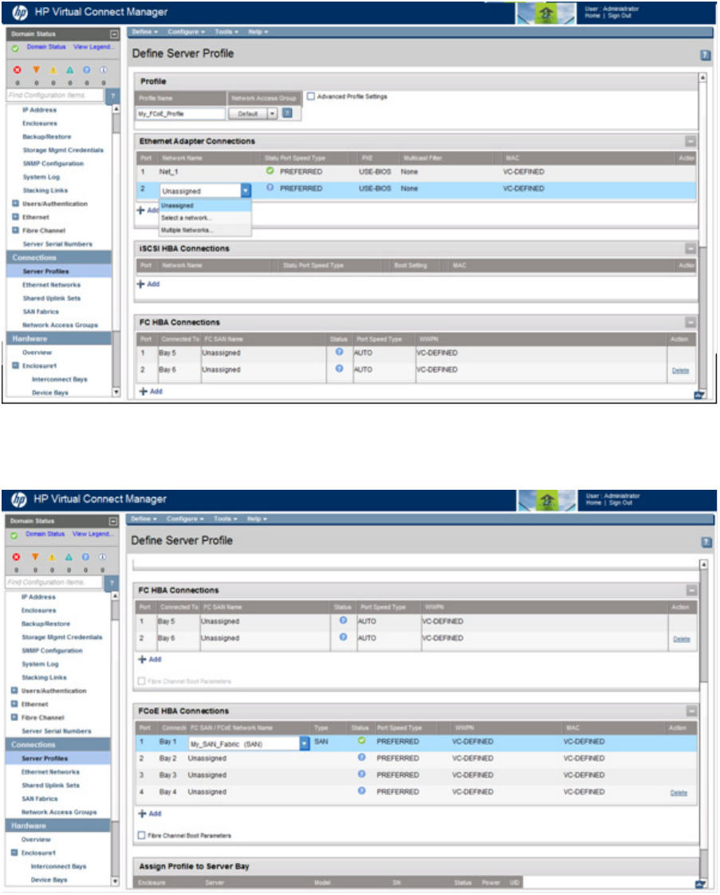Choose Select a network... from the open dropdown list
720x895 pixels.
[x=187, y=218]
